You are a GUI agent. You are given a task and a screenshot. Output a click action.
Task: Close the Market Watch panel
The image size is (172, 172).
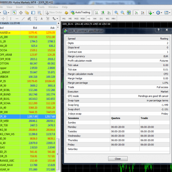[x=58, y=23]
